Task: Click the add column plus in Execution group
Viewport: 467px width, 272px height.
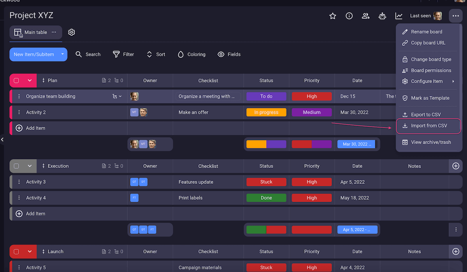Action: point(456,166)
